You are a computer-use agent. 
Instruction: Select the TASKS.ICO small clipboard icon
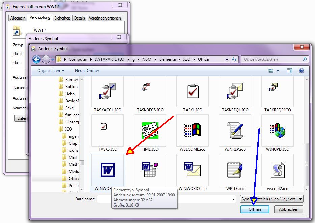[108, 133]
